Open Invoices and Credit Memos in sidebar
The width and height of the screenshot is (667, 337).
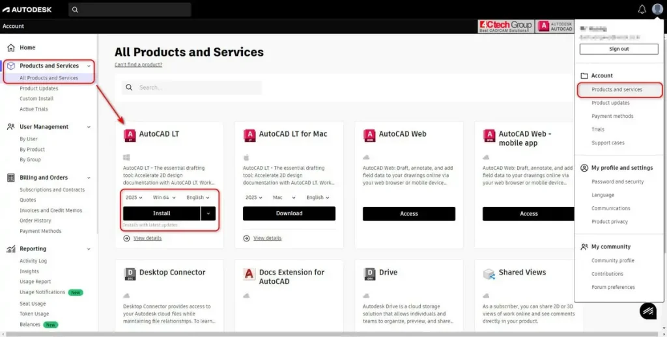pyautogui.click(x=51, y=210)
